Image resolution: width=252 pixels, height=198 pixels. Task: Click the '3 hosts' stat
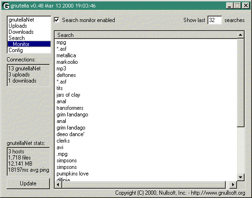[16, 152]
